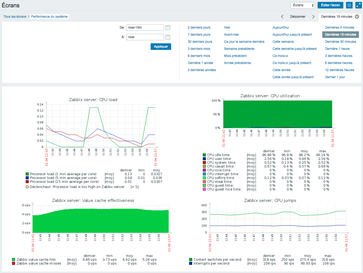Image resolution: width=363 pixels, height=273 pixels.
Task: Select the Dernières 15 minutes tab
Action: point(340,17)
